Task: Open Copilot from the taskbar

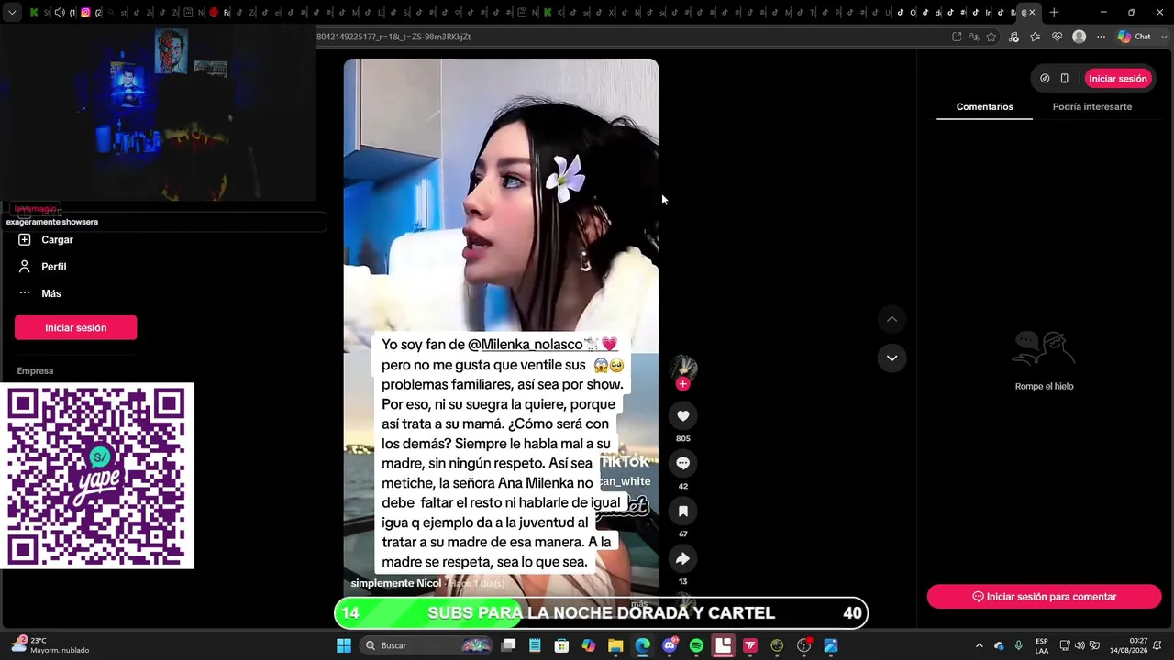Action: pos(589,645)
